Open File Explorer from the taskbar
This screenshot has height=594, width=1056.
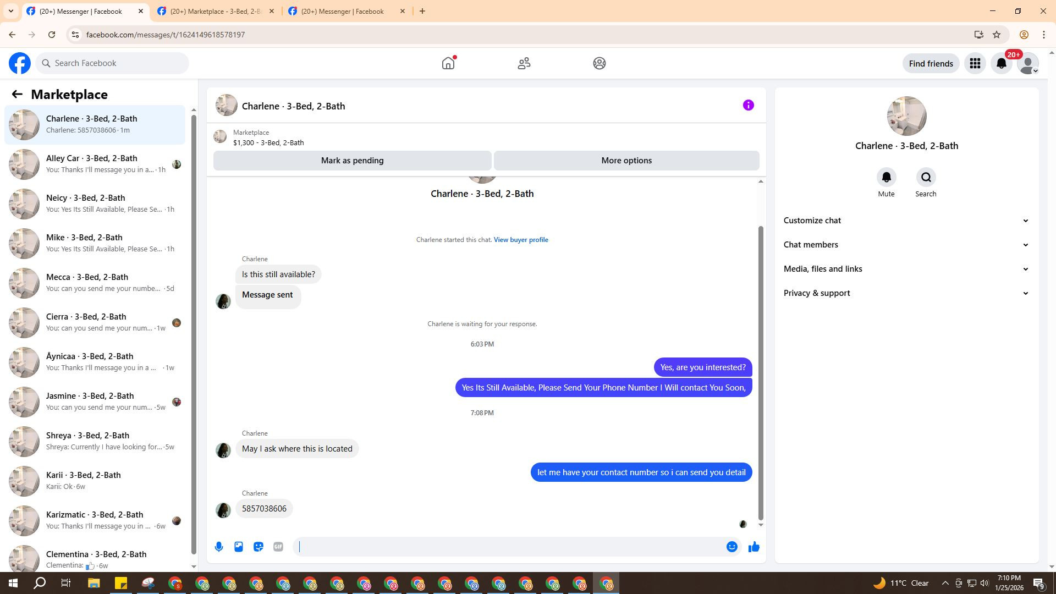click(x=94, y=583)
